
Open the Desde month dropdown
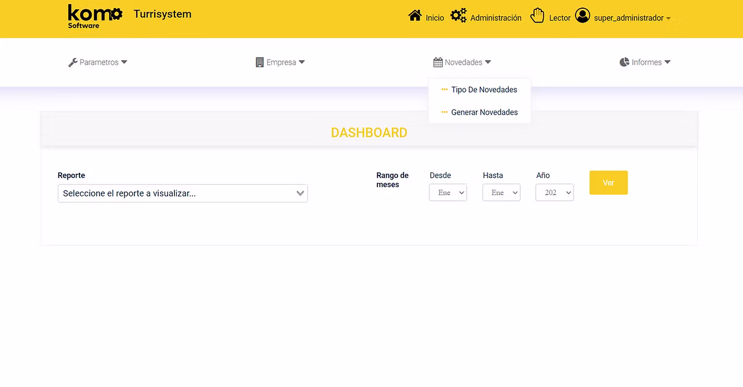coord(448,193)
